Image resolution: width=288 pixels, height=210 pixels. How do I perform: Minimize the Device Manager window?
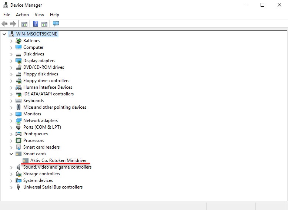(x=246, y=5)
